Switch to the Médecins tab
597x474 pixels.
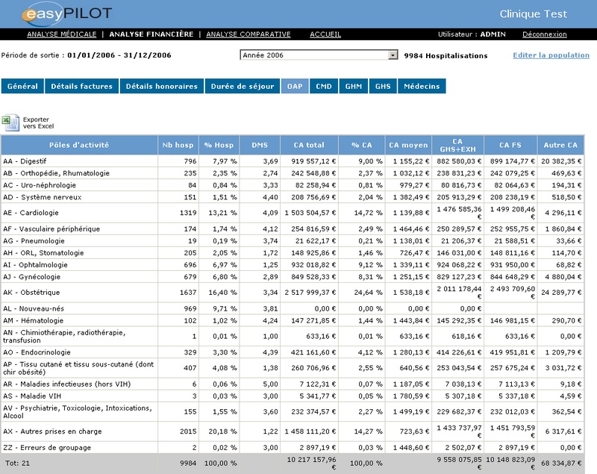pos(422,86)
